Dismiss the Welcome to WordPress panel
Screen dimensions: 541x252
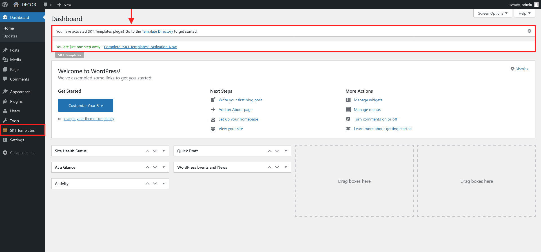tap(519, 69)
